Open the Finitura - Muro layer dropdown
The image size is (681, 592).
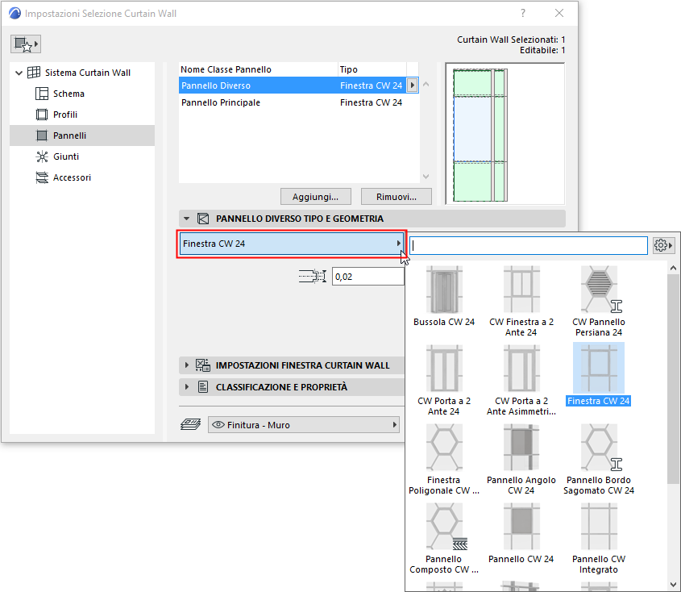point(304,425)
